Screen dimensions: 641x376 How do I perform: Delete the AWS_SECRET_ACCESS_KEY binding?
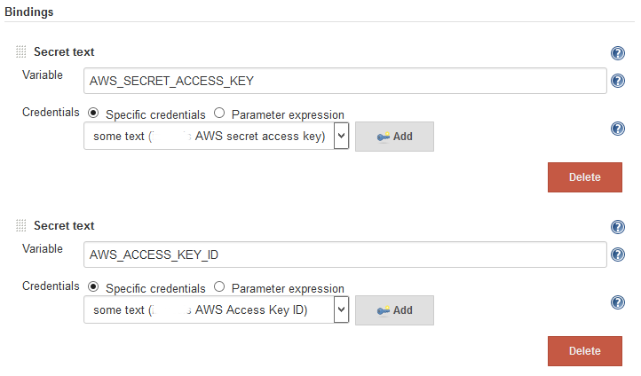tap(585, 177)
